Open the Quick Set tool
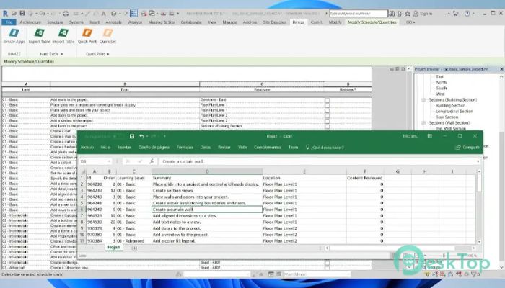 pyautogui.click(x=107, y=36)
